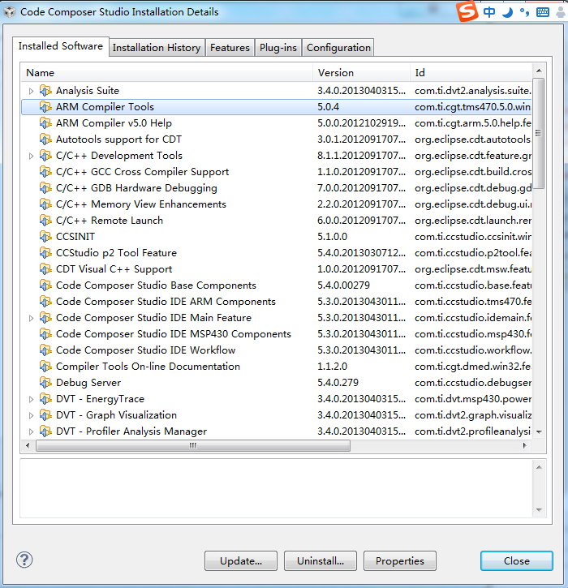The image size is (568, 588).
Task: Click the Update... button
Action: [241, 561]
